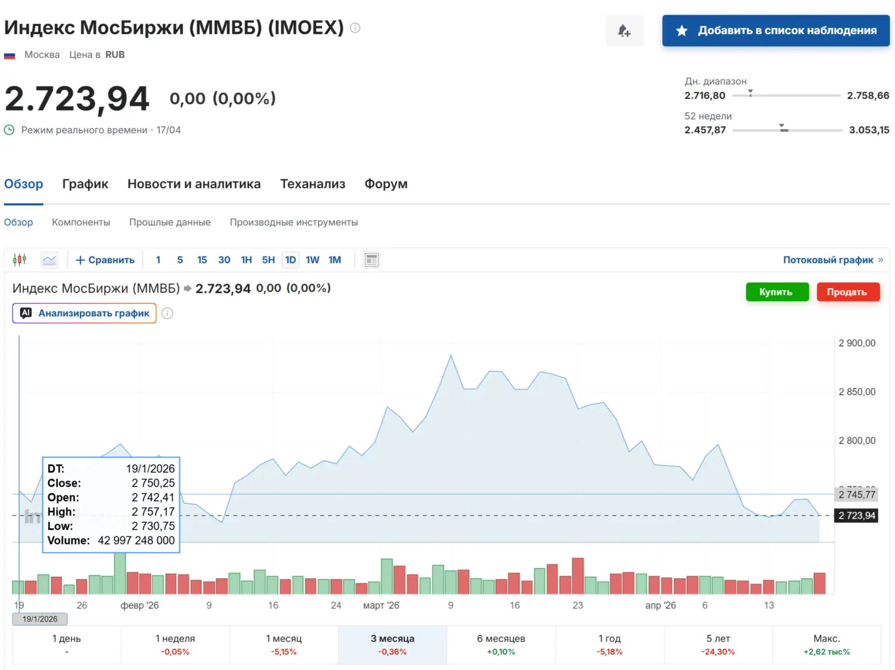
Task: Switch to candlestick chart type icon
Action: [20, 260]
